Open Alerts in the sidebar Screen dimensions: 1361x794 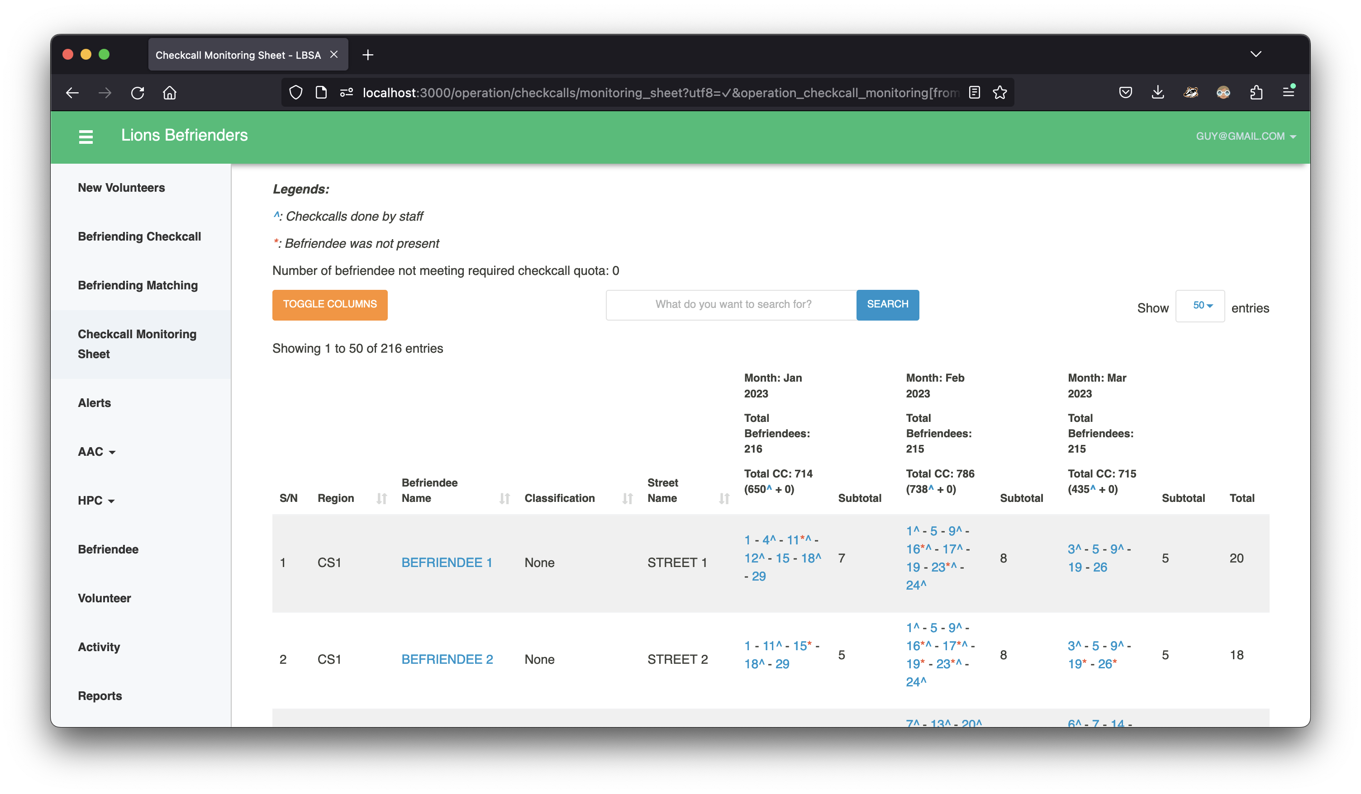pyautogui.click(x=95, y=403)
